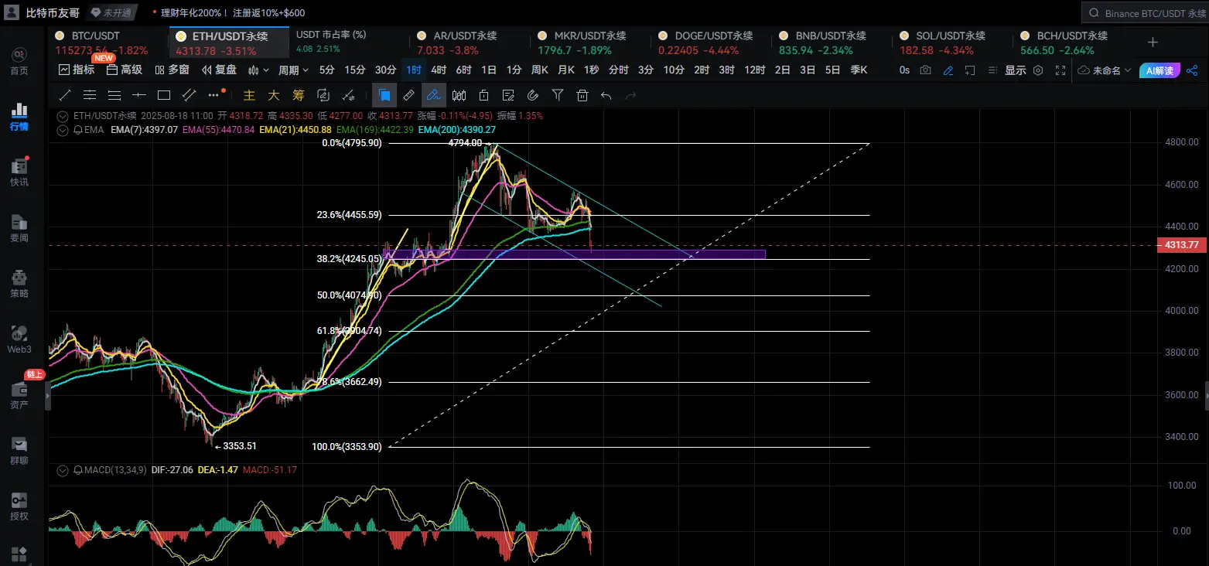Toggle the 筹 chip distribution indicator
This screenshot has width=1209, height=566.
(299, 95)
